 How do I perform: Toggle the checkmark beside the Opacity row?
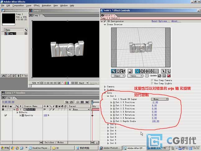[6, 115]
